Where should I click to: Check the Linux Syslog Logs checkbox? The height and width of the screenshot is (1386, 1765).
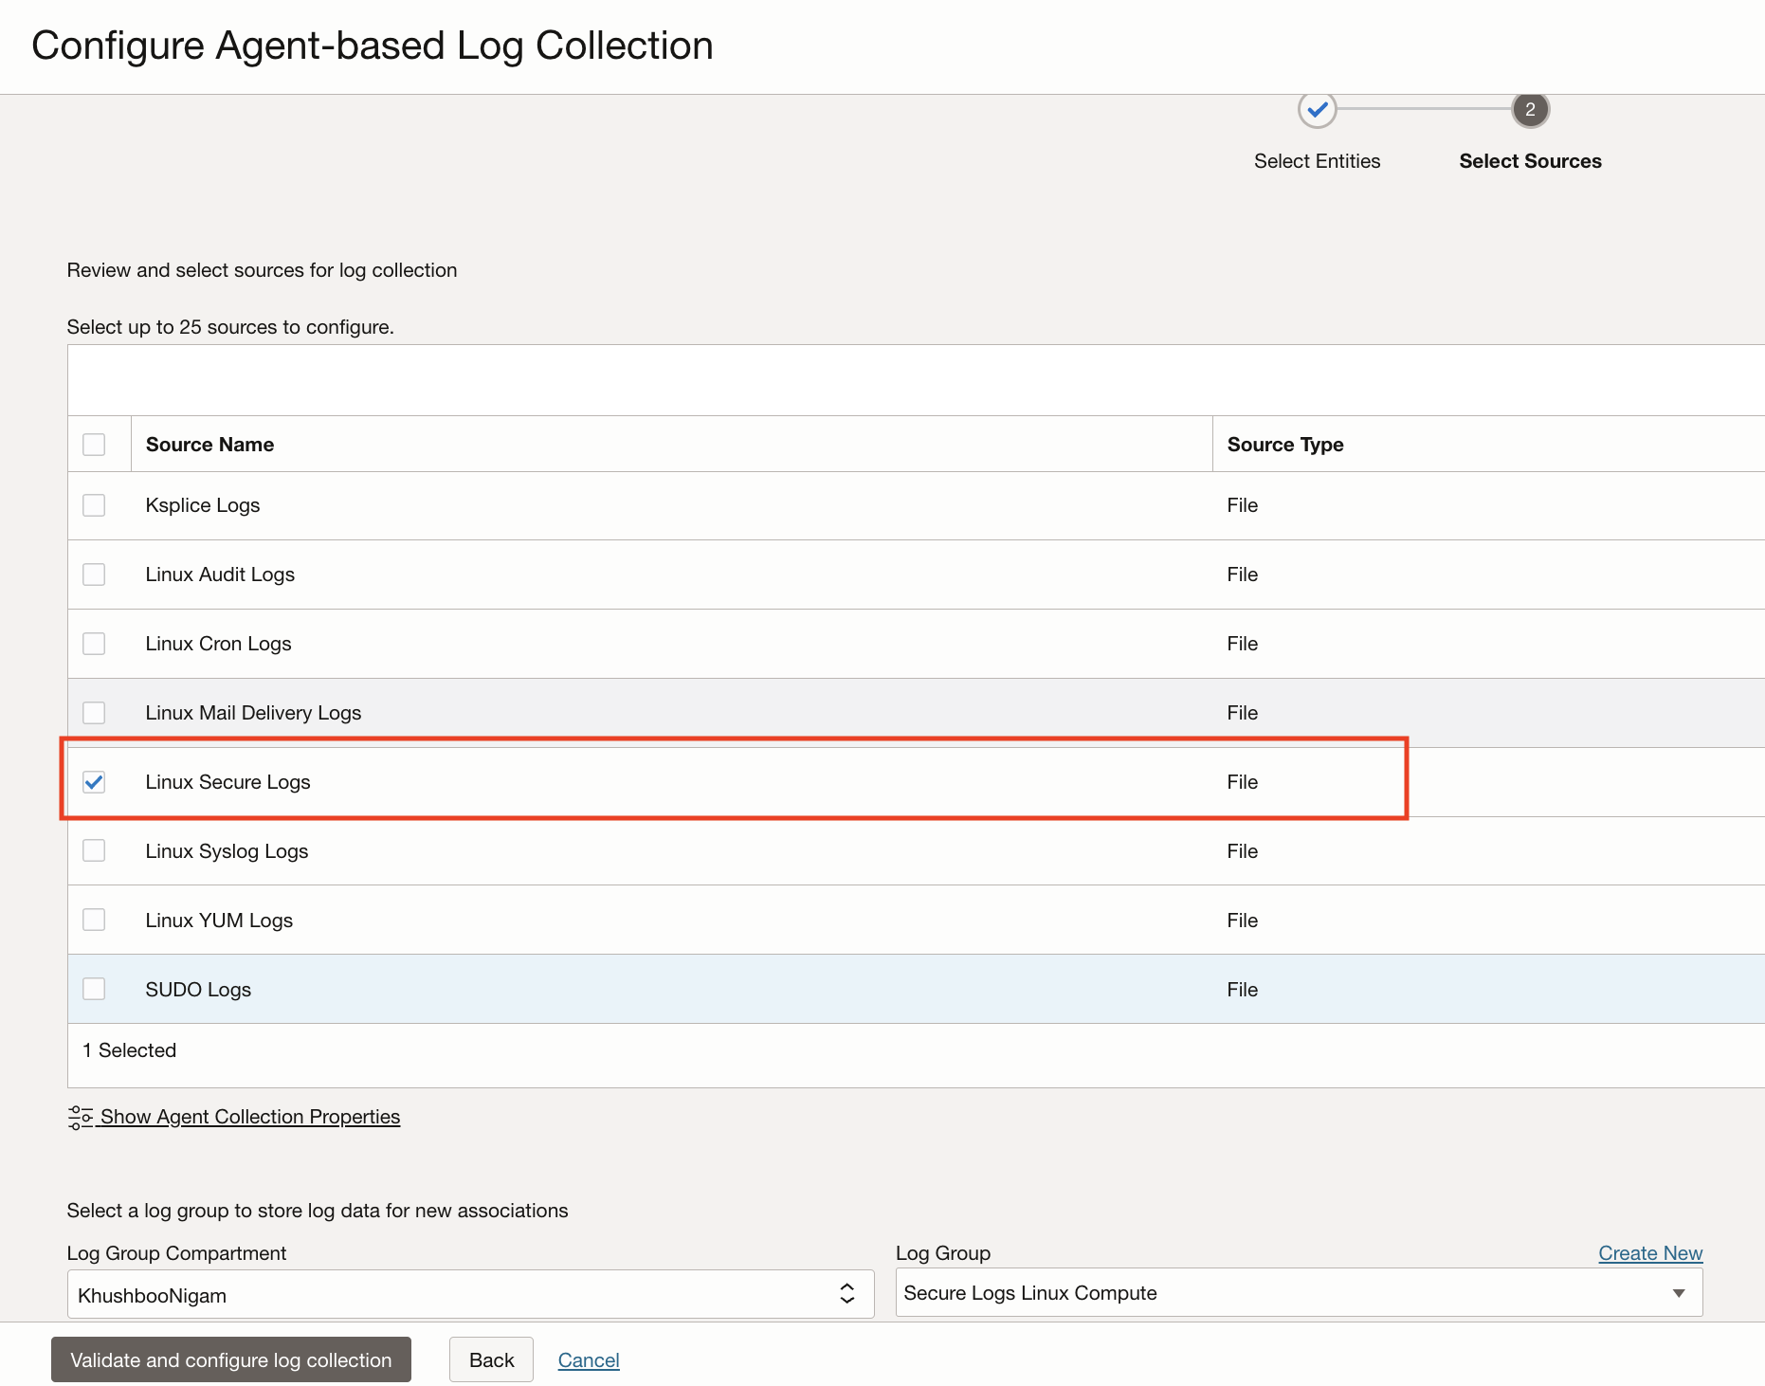(x=94, y=851)
